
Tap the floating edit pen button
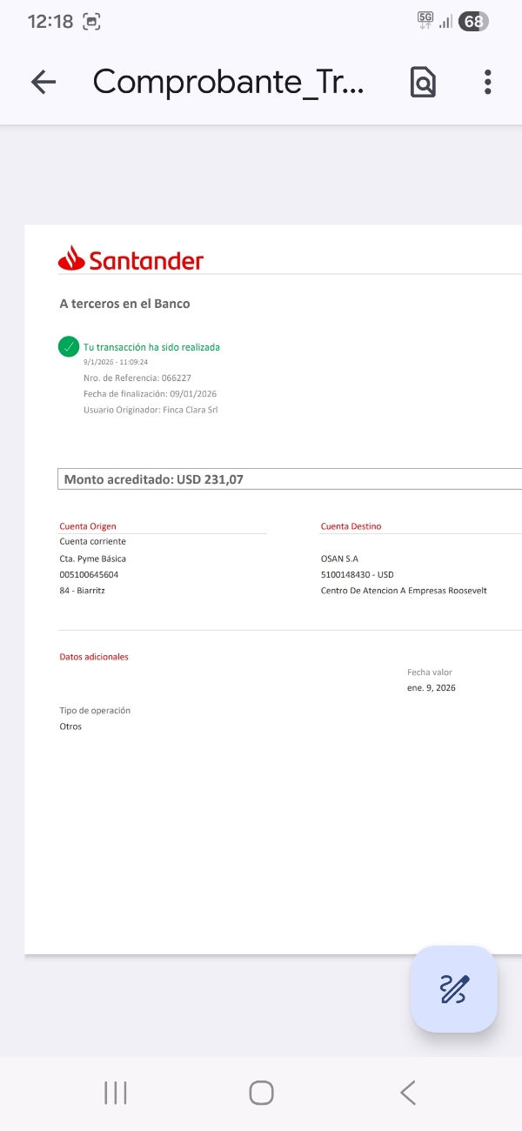tap(453, 989)
